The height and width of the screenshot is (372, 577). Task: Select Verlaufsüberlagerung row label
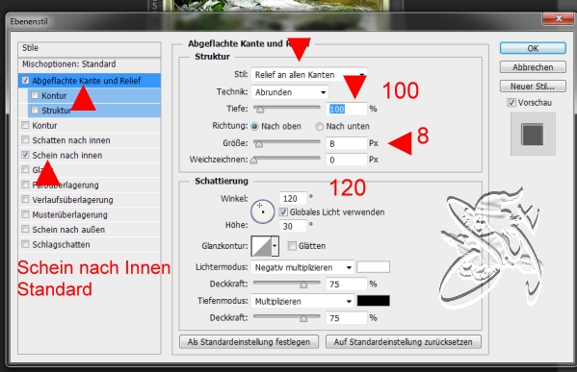pyautogui.click(x=72, y=200)
